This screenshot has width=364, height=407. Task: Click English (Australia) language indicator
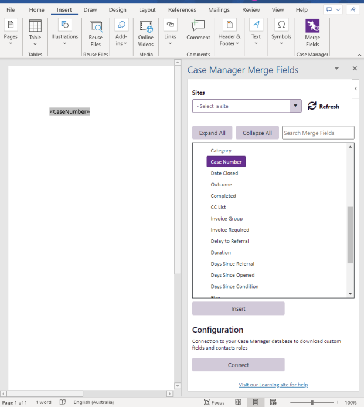pos(93,402)
